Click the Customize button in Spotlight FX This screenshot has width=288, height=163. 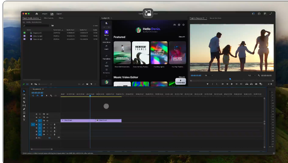tap(181, 81)
